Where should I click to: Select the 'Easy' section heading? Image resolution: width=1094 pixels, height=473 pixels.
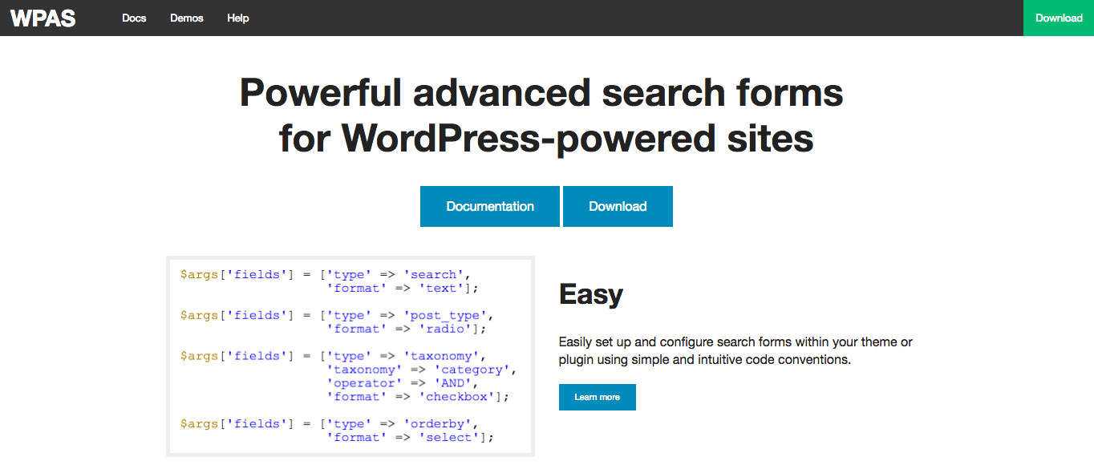pos(591,294)
